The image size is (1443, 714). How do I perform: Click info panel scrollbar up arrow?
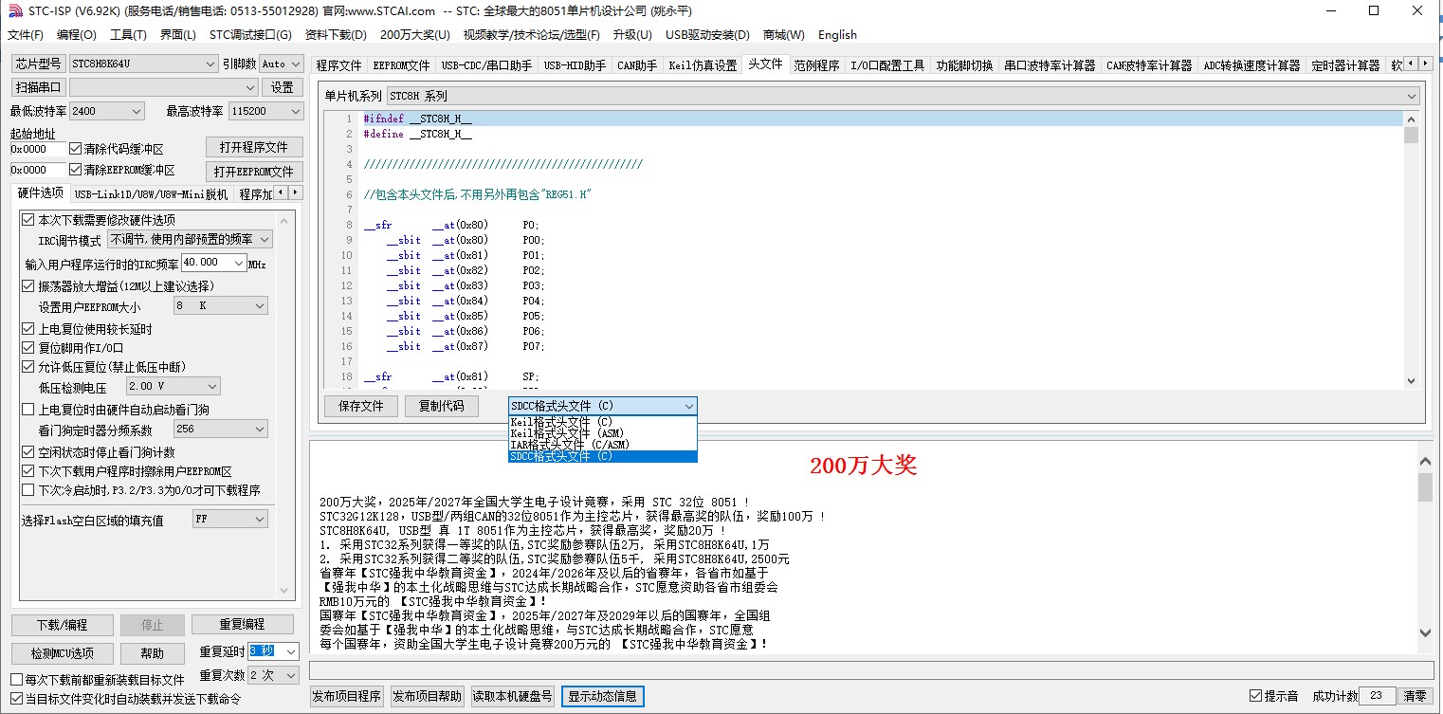pos(1425,461)
